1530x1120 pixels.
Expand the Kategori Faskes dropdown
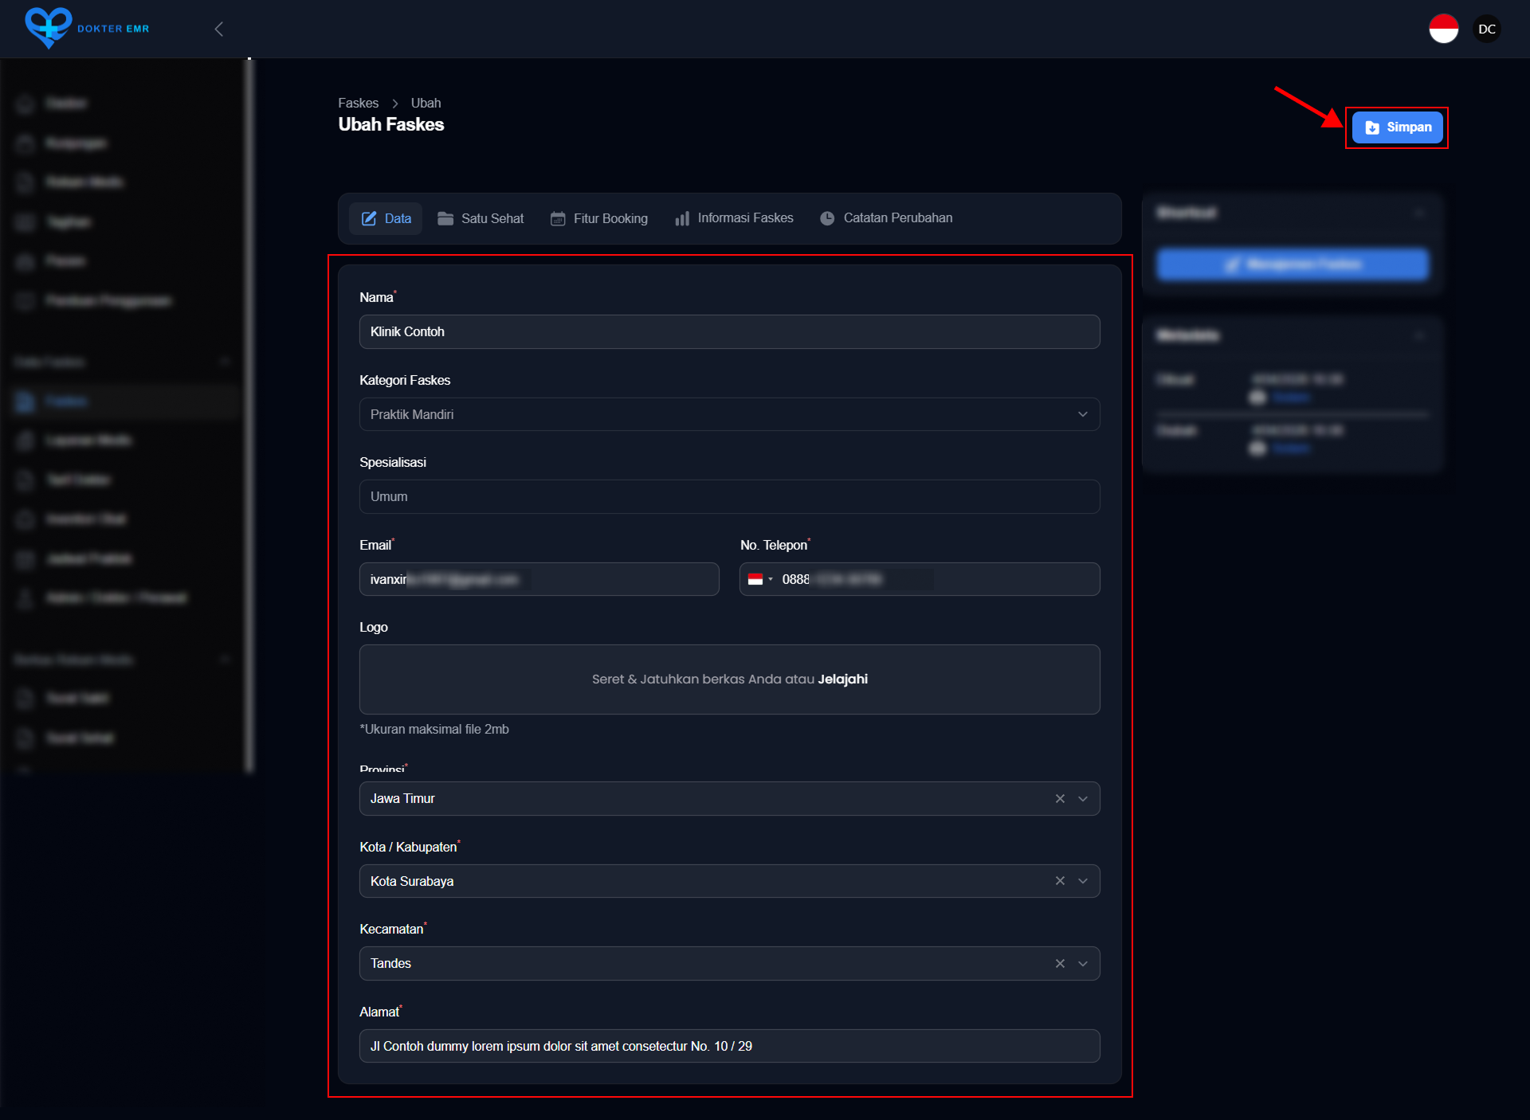coord(729,414)
